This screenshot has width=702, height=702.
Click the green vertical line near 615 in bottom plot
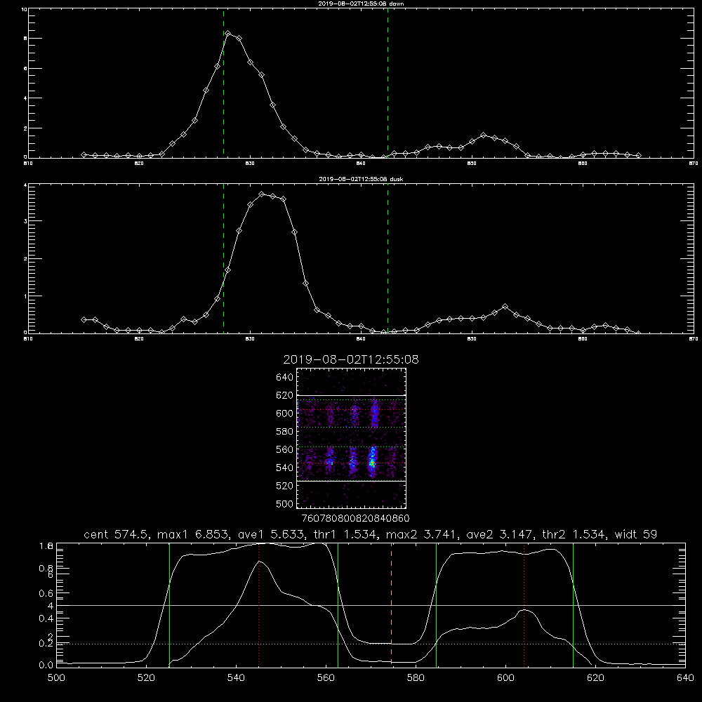click(x=573, y=604)
